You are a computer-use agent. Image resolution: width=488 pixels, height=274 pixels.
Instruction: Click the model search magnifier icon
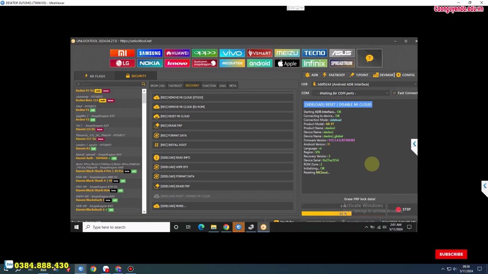[x=143, y=84]
